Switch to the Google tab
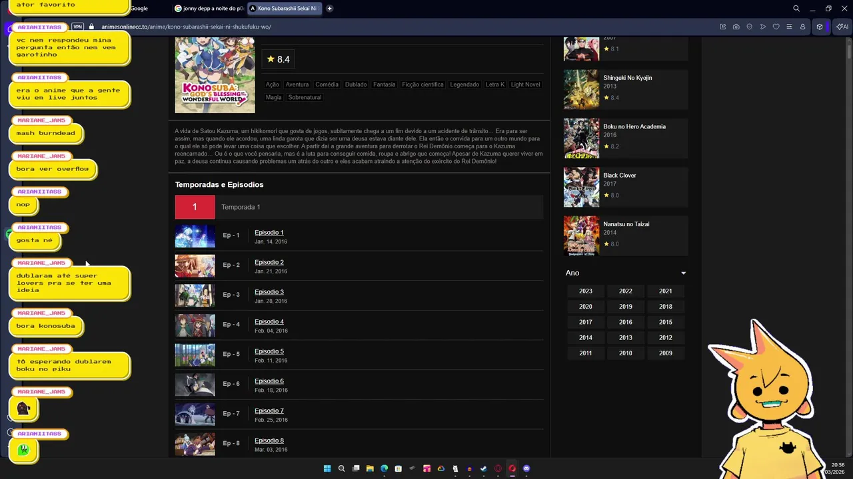Image resolution: width=853 pixels, height=479 pixels. tap(140, 9)
